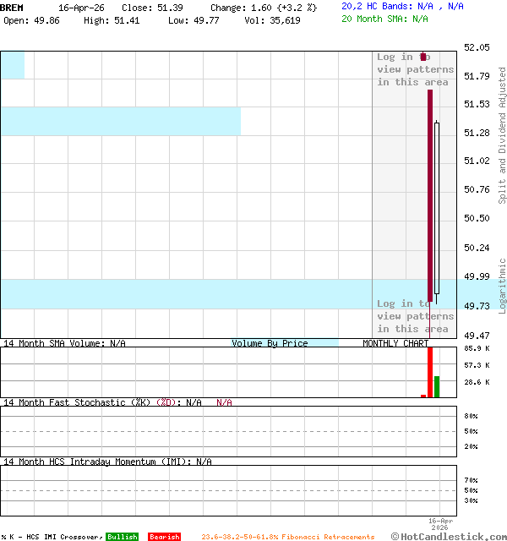This screenshot has height=541, width=507.
Task: Open the HotCandlestick.com watermark link
Action: coord(449,536)
